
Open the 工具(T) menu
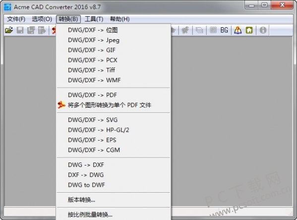click(94, 19)
